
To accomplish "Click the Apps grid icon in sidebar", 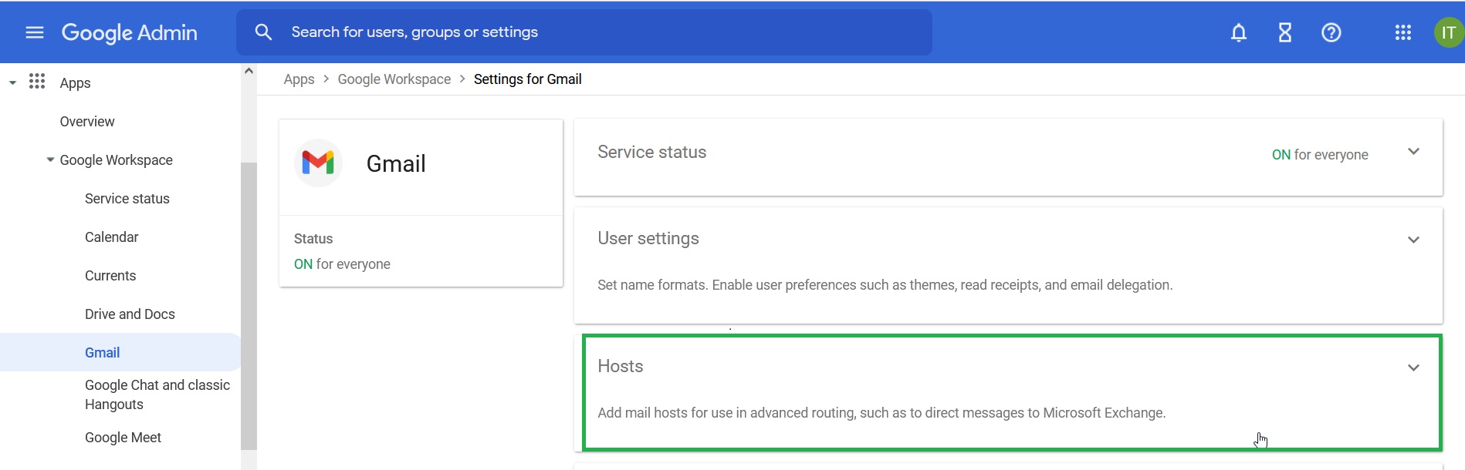I will (37, 82).
